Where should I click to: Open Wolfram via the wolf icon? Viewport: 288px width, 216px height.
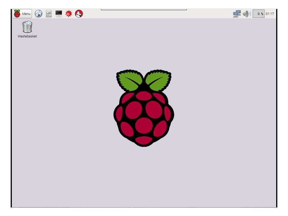coord(79,14)
